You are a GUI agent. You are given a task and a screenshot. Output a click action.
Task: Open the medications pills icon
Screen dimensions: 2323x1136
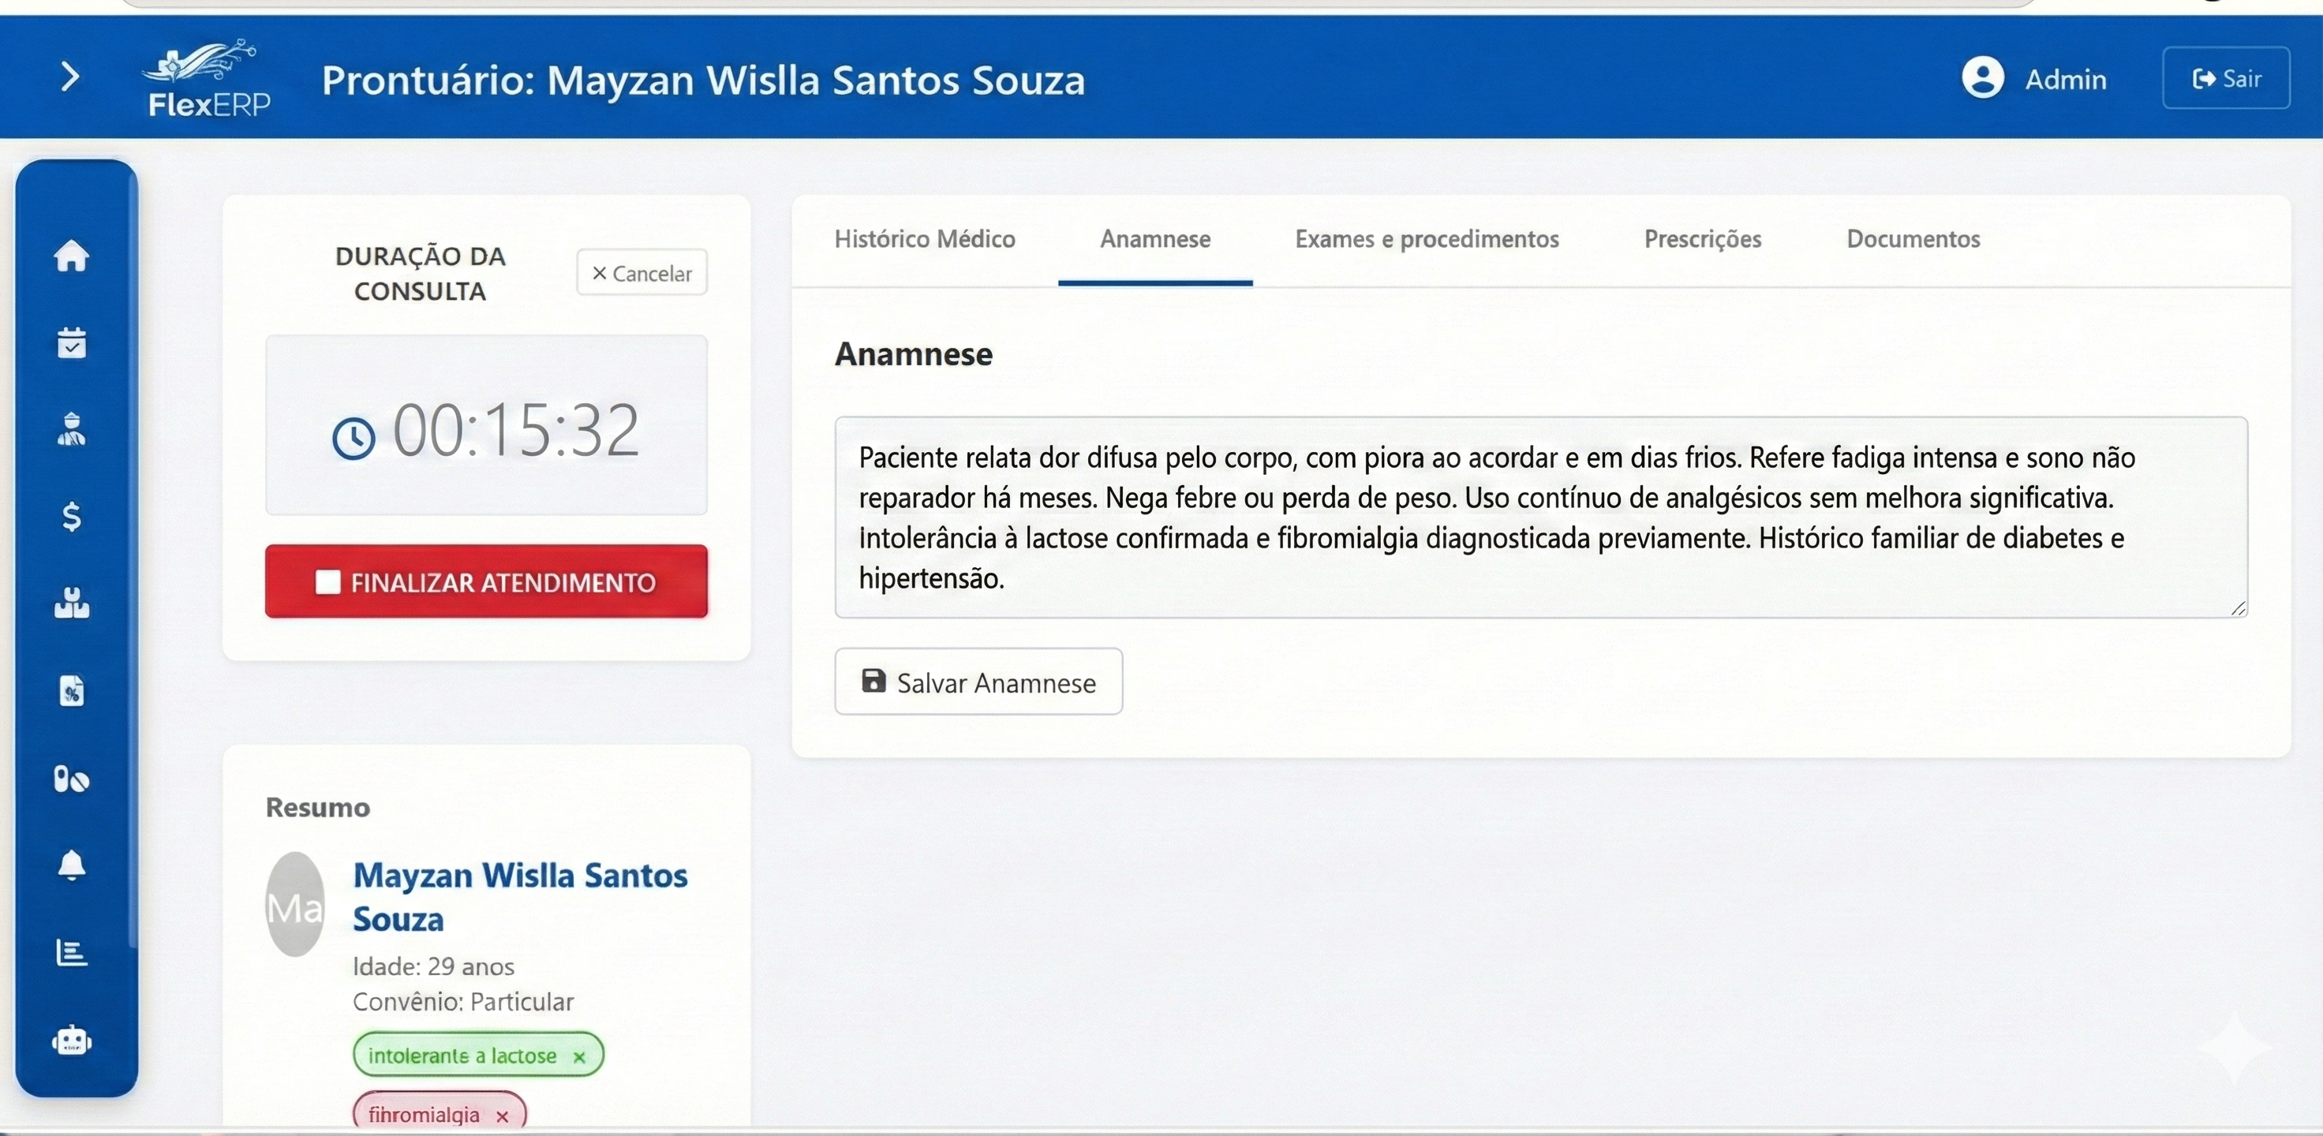point(72,778)
